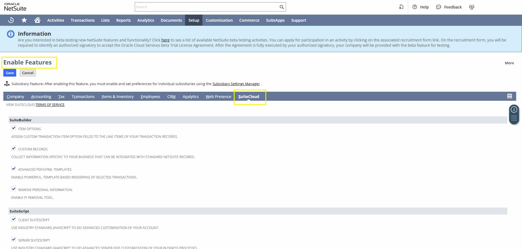Toggle Remove Personal Information checkbox
The height and width of the screenshot is (249, 522).
13,189
